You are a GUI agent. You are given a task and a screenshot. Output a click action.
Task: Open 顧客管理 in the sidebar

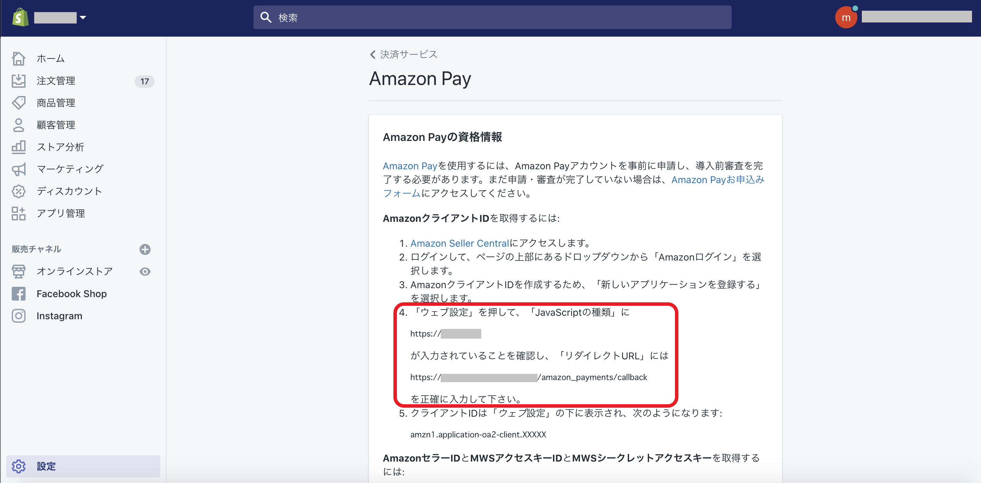tap(56, 125)
